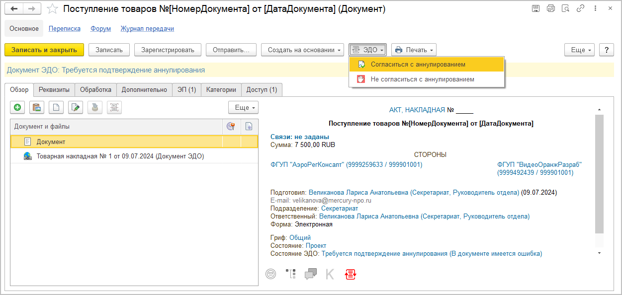
Task: Expand the Создать на основании dropdown
Action: click(302, 50)
